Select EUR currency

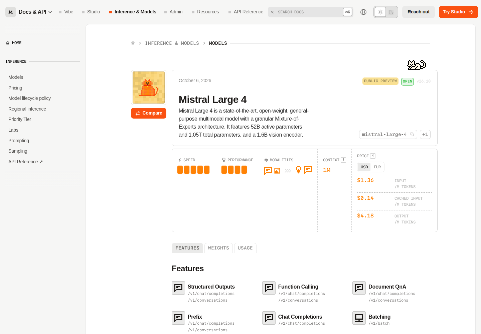click(x=377, y=167)
